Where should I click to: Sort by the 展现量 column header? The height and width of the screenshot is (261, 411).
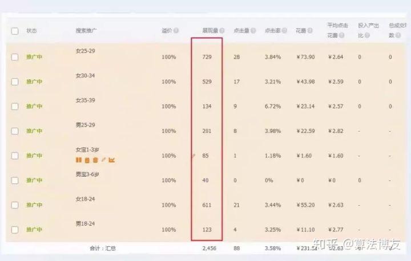210,31
